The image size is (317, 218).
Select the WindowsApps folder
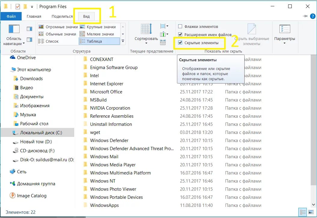(101, 205)
